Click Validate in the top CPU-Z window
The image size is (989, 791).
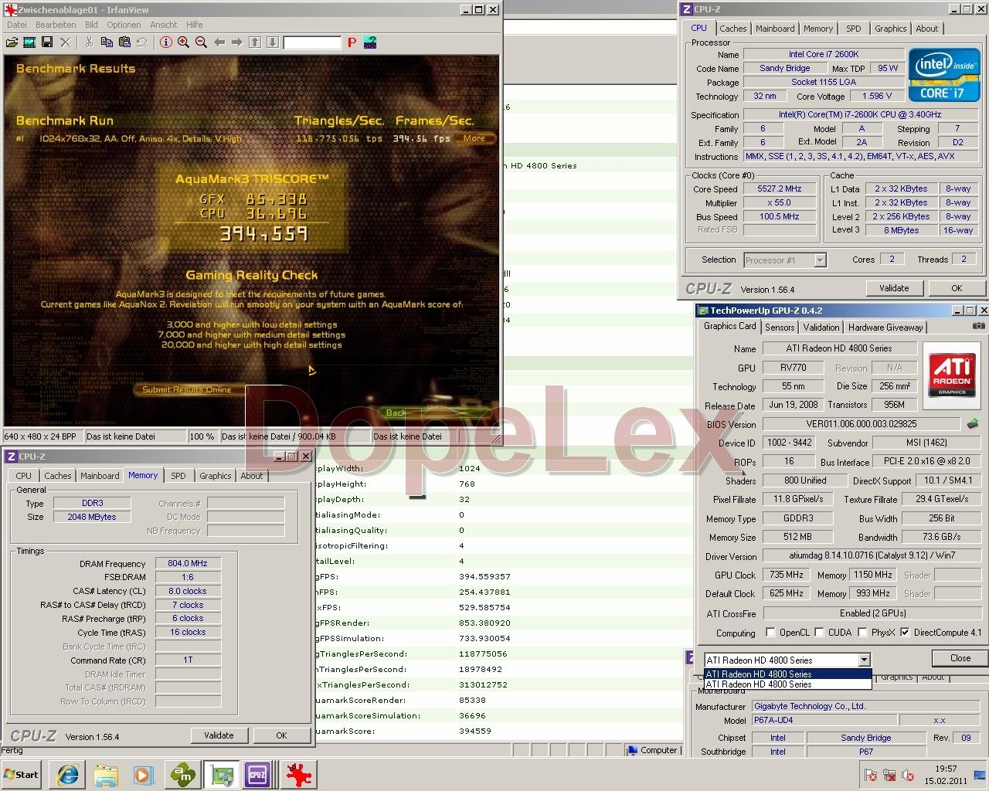click(x=894, y=288)
